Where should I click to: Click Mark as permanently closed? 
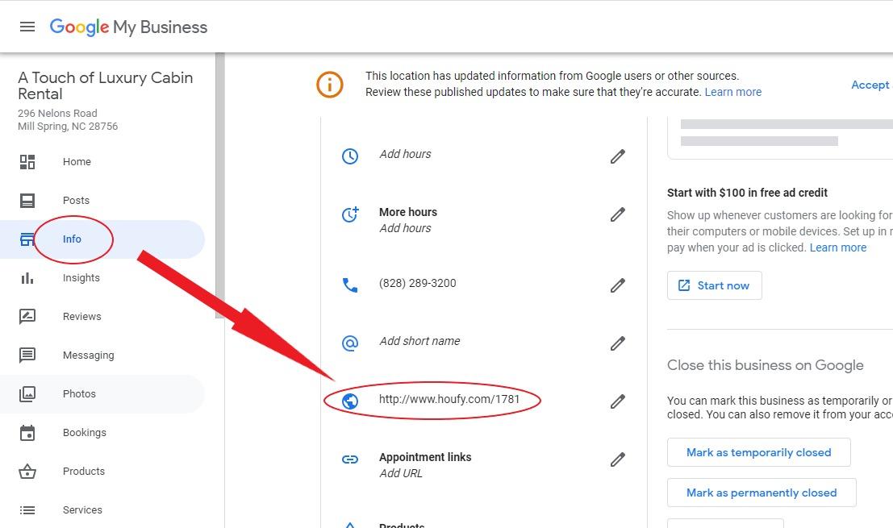(761, 493)
